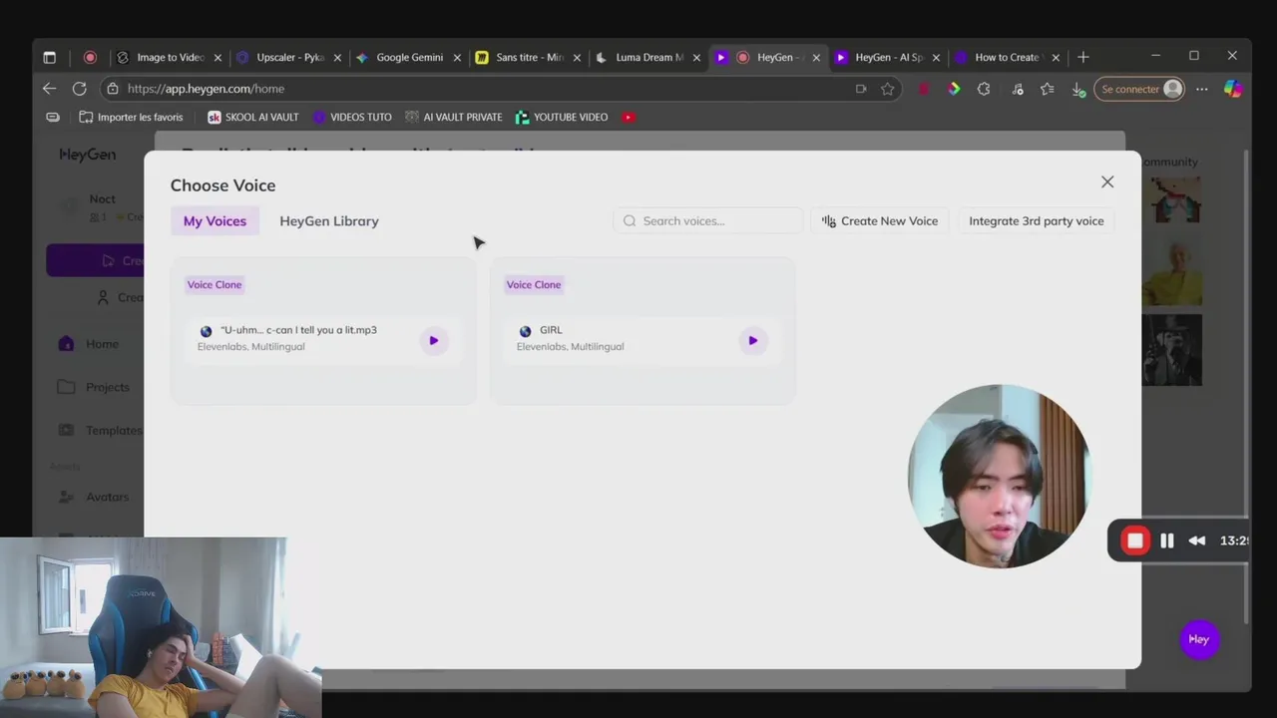This screenshot has height=718, width=1277.
Task: Click the HeyGen logo behind the dialog
Action: pyautogui.click(x=88, y=155)
